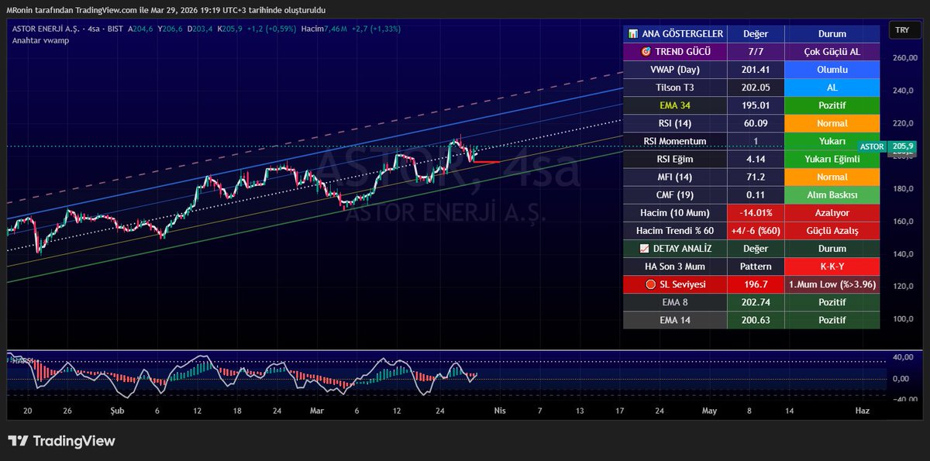Click the Haz label on the time axis

(x=862, y=411)
